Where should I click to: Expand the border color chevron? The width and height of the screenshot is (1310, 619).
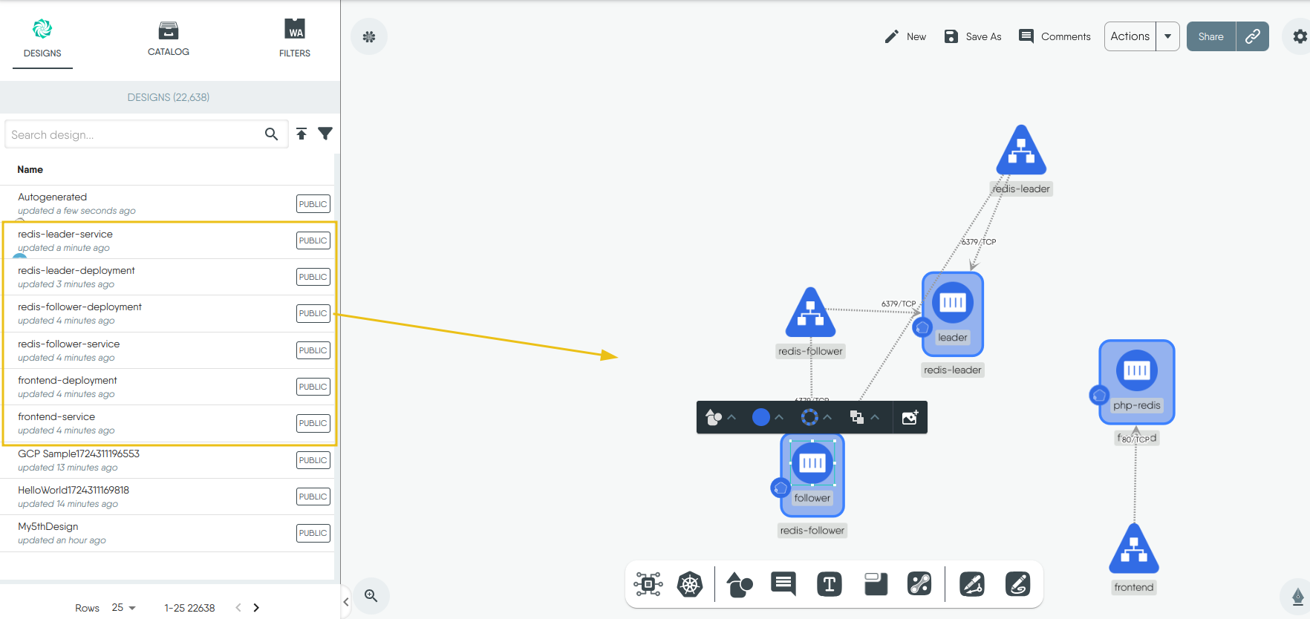click(x=827, y=417)
